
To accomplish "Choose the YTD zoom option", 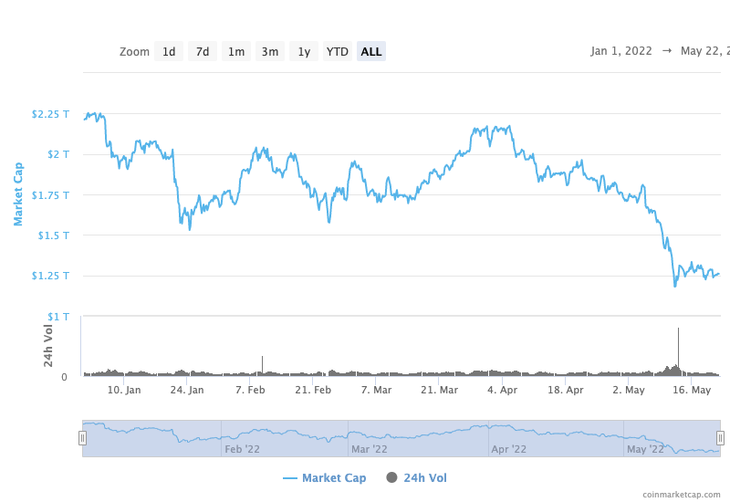I will pos(338,51).
